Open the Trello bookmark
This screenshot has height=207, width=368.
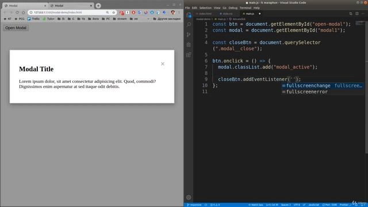(33, 19)
